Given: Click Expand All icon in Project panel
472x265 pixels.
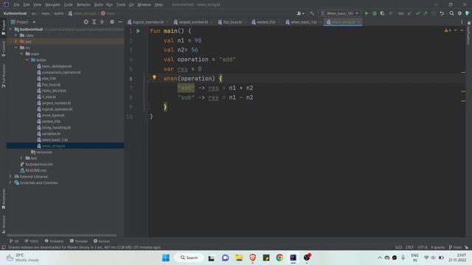Looking at the screenshot, I should pyautogui.click(x=94, y=22).
